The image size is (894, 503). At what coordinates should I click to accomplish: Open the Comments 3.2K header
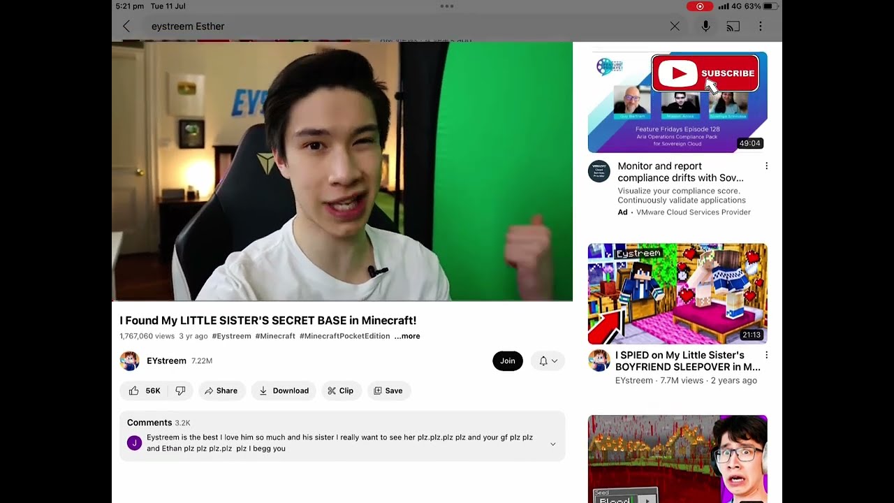(159, 423)
